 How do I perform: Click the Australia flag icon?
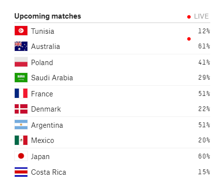[x=21, y=46]
